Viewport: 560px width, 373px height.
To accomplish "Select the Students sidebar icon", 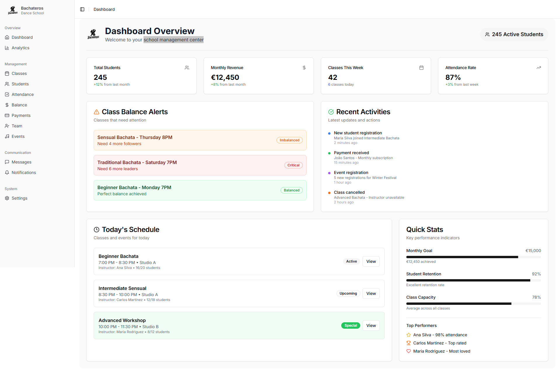I will pyautogui.click(x=7, y=84).
